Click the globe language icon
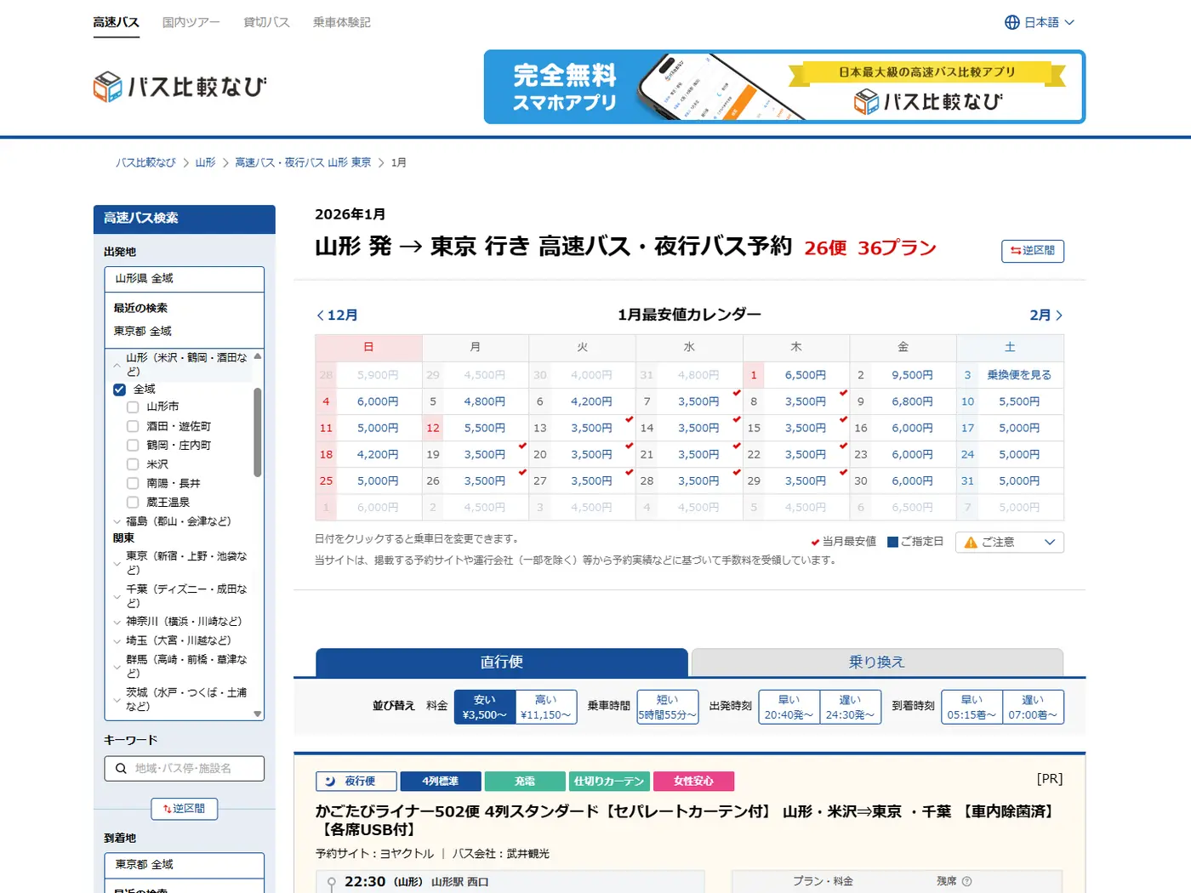The image size is (1191, 893). 1011,23
